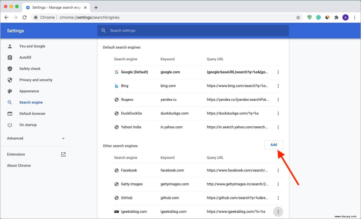Image resolution: width=361 pixels, height=219 pixels.
Task: Click the Other search engines heading
Action: [120, 146]
